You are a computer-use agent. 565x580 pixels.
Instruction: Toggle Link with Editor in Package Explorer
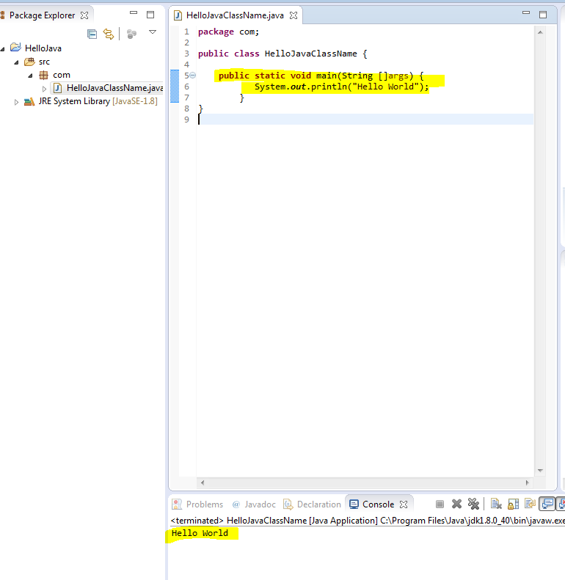coord(109,34)
